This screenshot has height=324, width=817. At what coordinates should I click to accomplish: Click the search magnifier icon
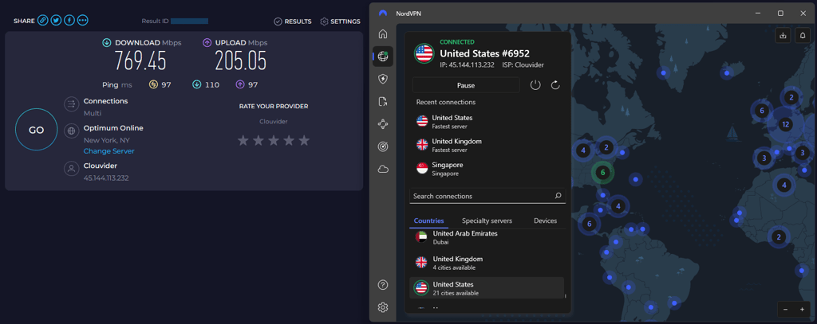coord(558,196)
